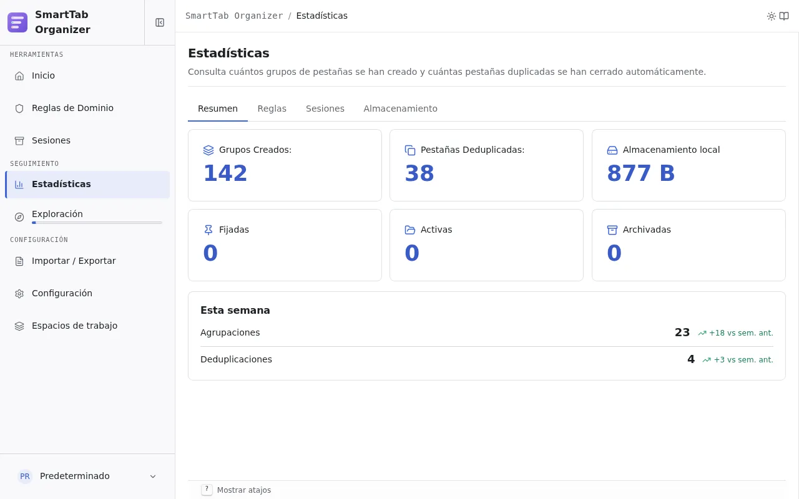Image resolution: width=799 pixels, height=499 pixels.
Task: Collapse the sidebar panel
Action: click(160, 22)
